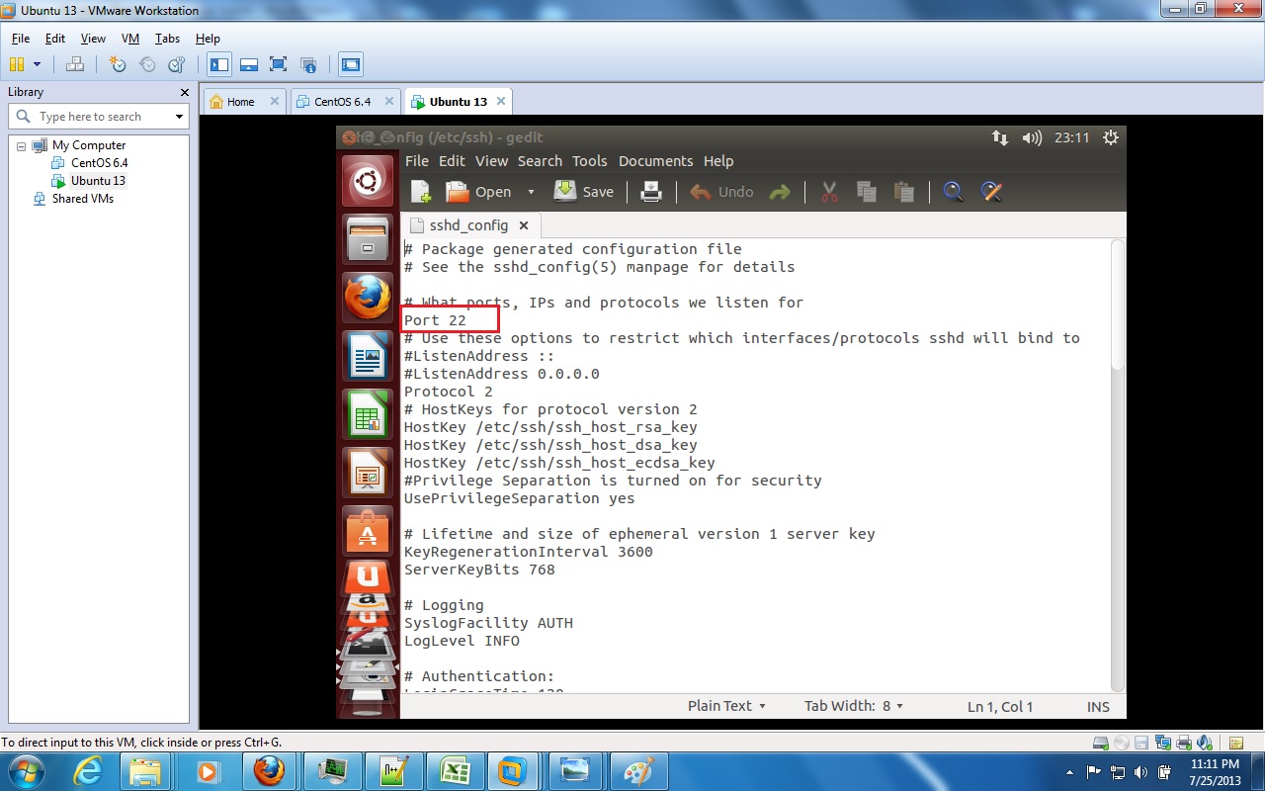Enter full screen mode in VMware
The height and width of the screenshot is (791, 1265).
click(x=278, y=63)
